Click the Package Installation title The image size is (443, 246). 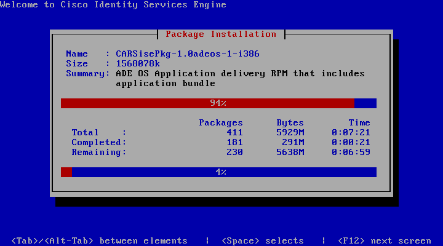(221, 34)
